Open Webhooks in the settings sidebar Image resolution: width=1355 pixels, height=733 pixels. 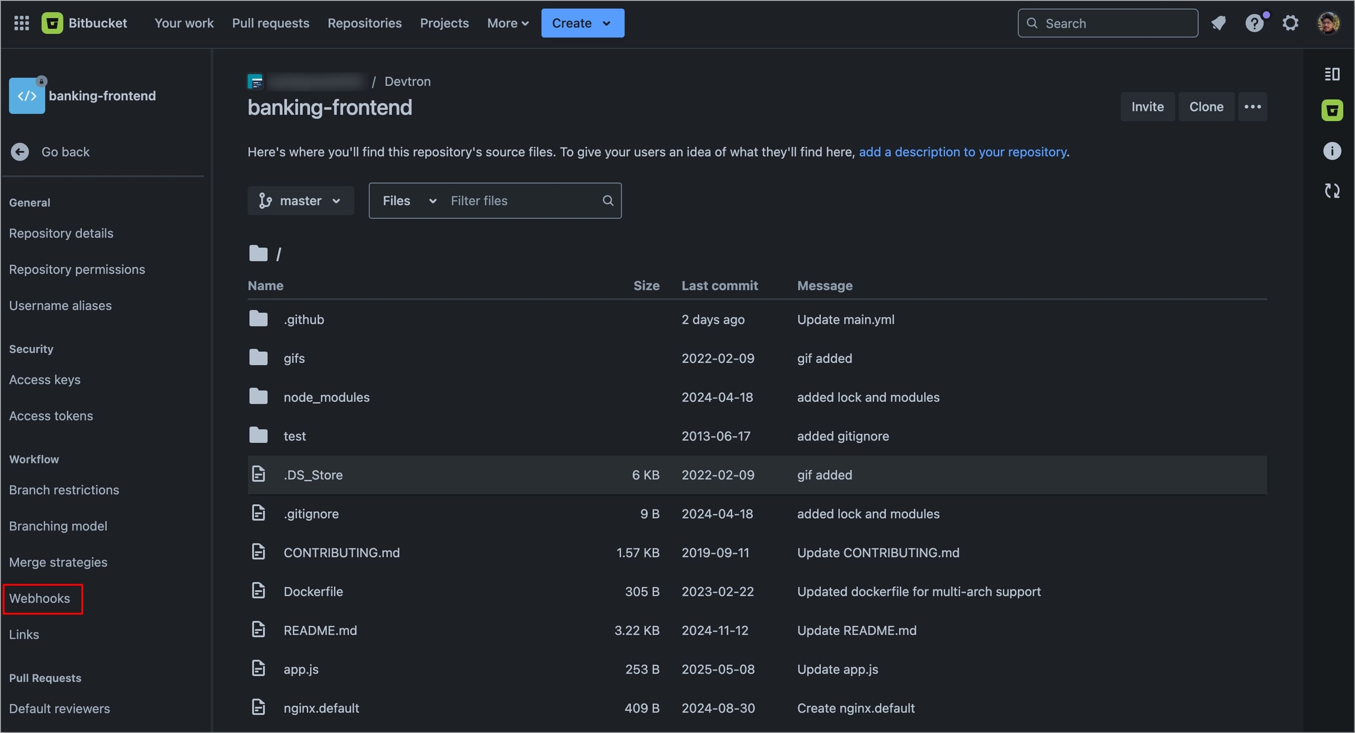point(39,598)
